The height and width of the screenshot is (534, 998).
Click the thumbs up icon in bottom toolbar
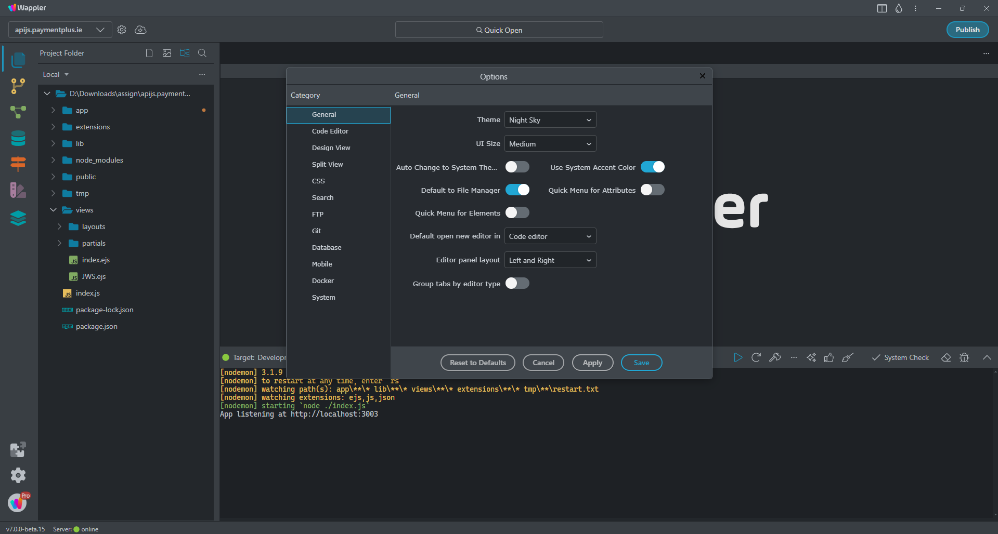point(829,357)
